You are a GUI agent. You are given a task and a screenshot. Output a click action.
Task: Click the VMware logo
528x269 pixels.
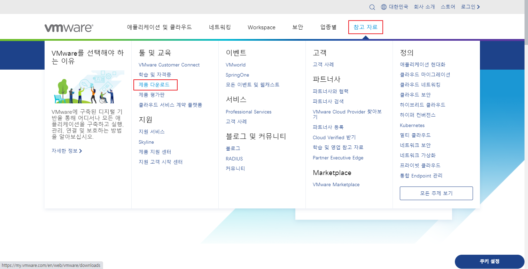(69, 28)
